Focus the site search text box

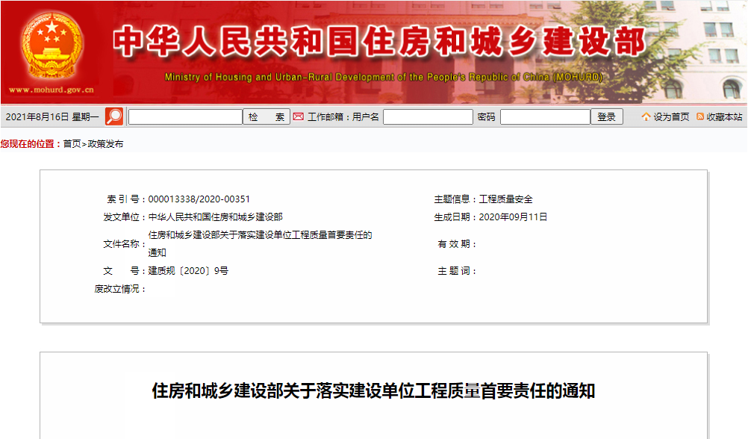pyautogui.click(x=185, y=117)
